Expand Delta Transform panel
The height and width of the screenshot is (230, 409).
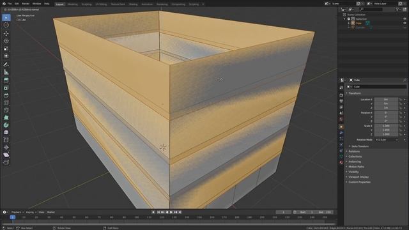(360, 146)
